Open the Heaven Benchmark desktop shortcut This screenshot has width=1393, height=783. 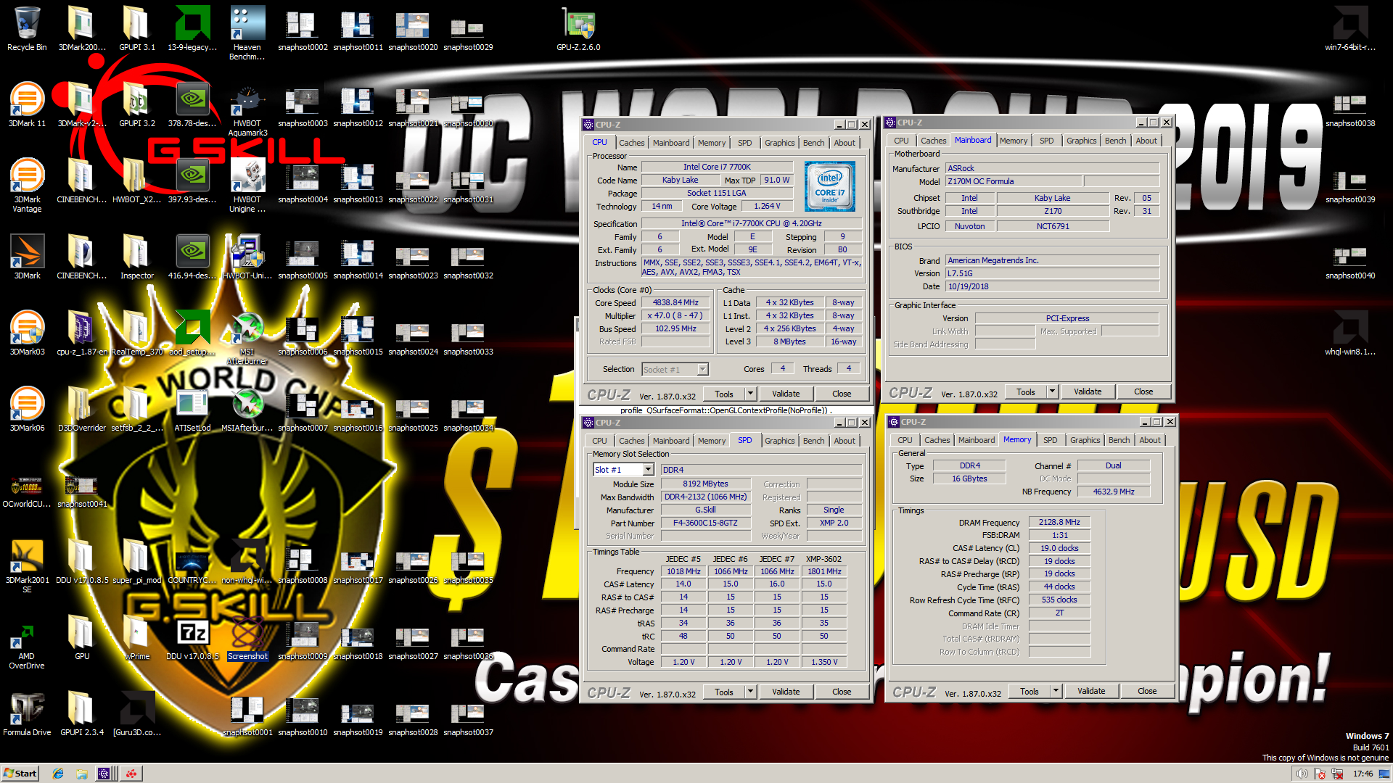pos(247,33)
